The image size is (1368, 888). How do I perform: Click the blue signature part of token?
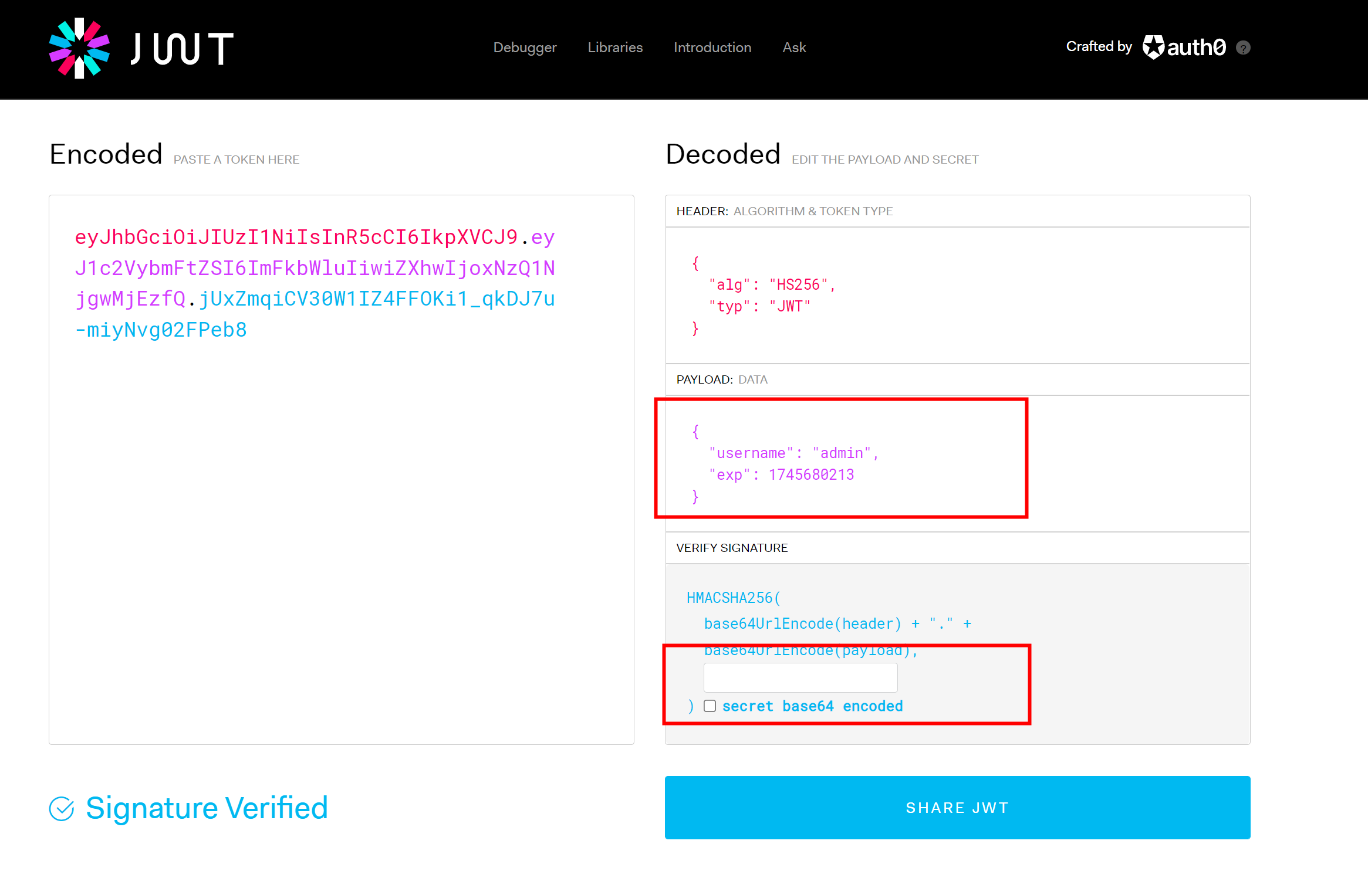pos(376,300)
